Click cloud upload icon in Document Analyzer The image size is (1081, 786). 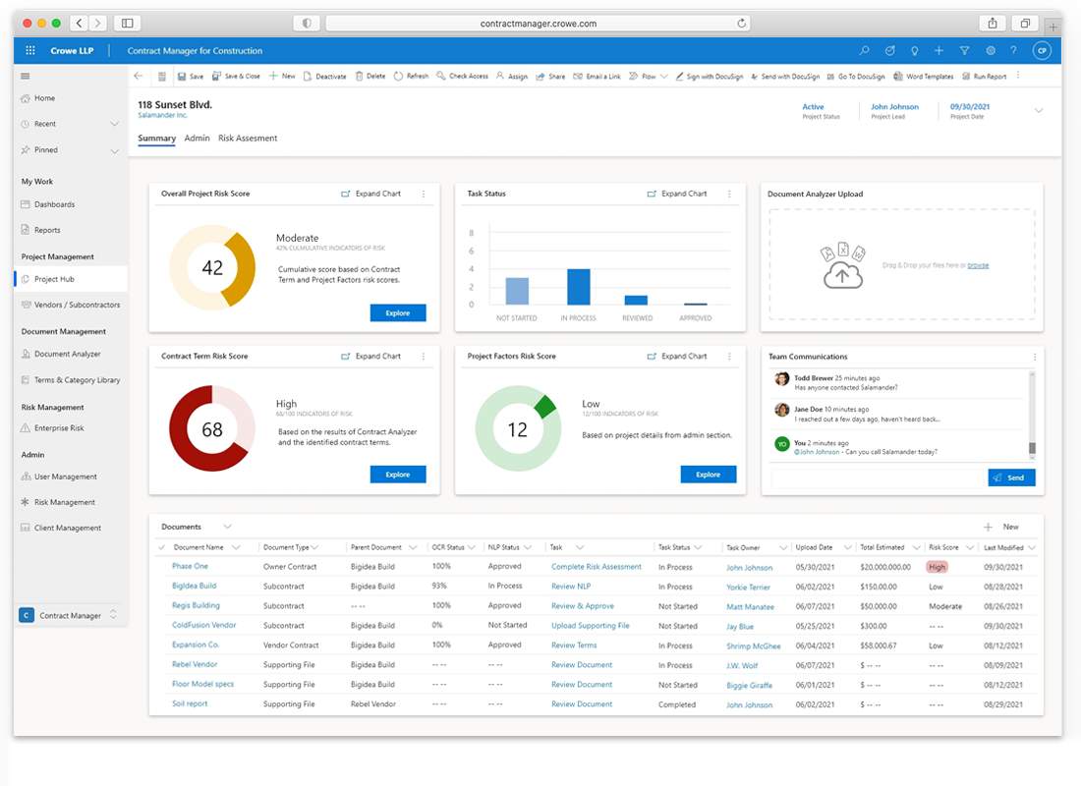pos(842,276)
